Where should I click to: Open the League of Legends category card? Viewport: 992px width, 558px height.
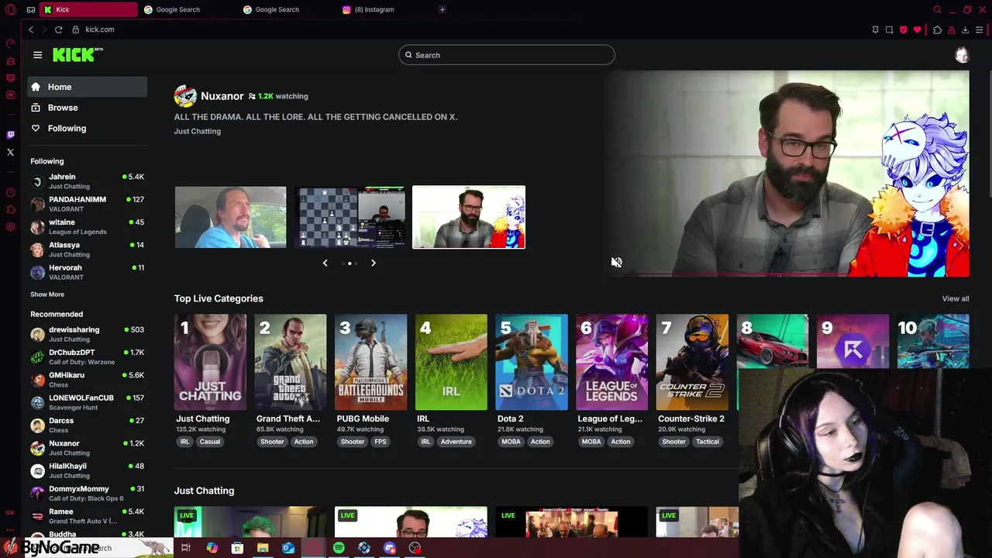(x=611, y=362)
